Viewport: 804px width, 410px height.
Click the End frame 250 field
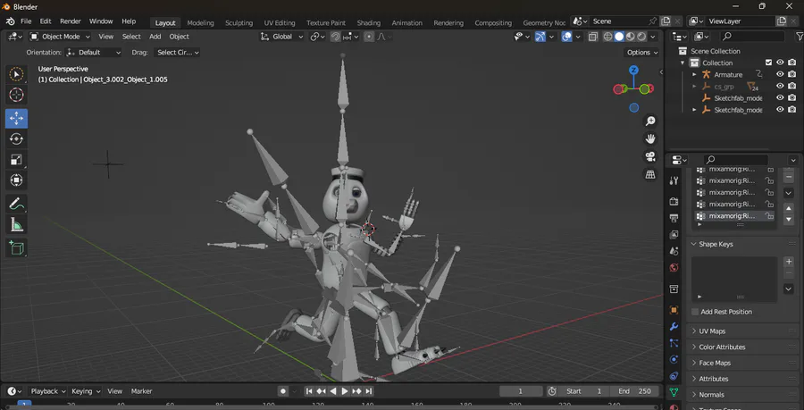coord(633,391)
